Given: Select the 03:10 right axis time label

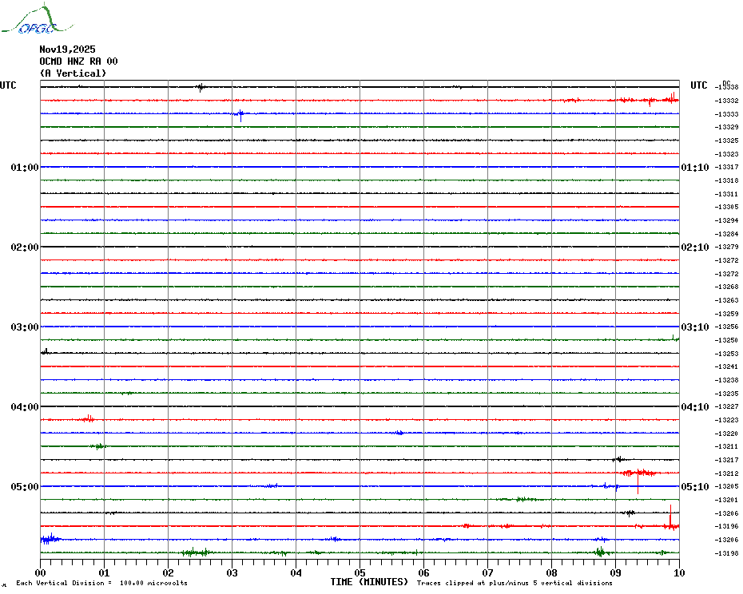Looking at the screenshot, I should 694,327.
